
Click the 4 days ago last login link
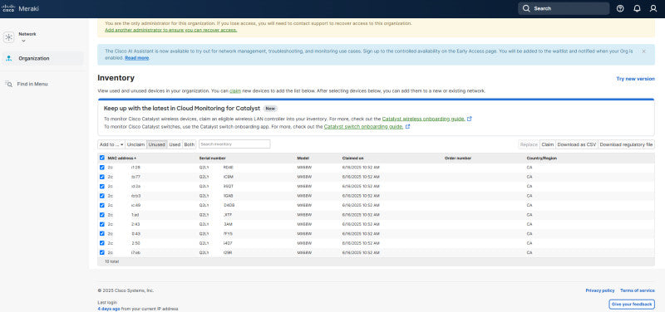point(109,309)
